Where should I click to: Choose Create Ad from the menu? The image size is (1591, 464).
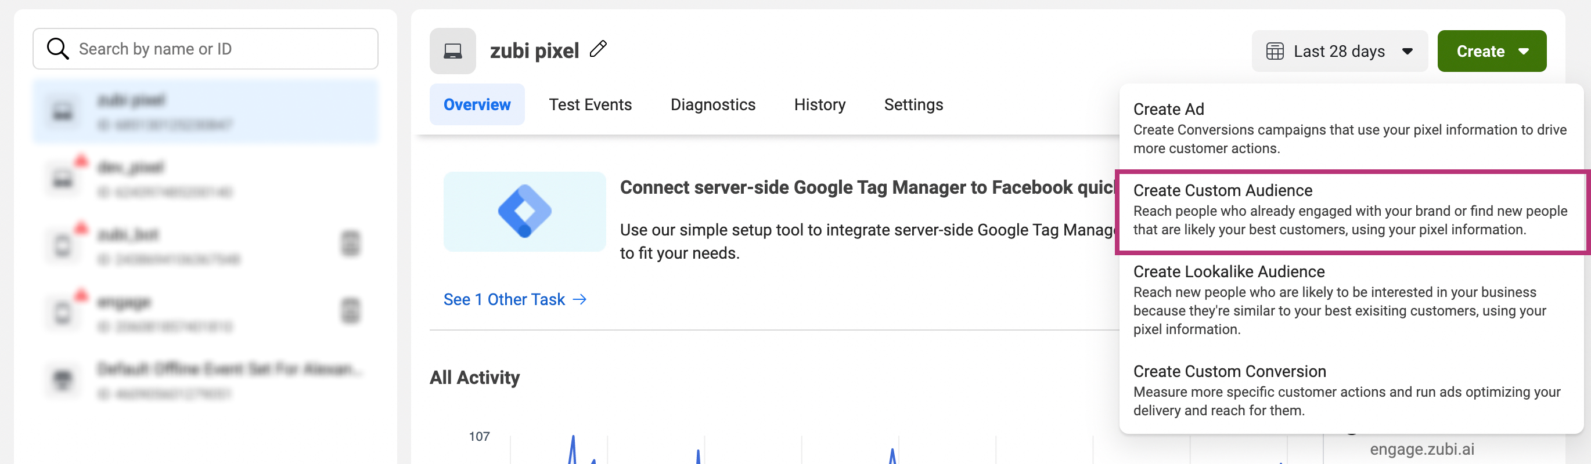[1351, 128]
